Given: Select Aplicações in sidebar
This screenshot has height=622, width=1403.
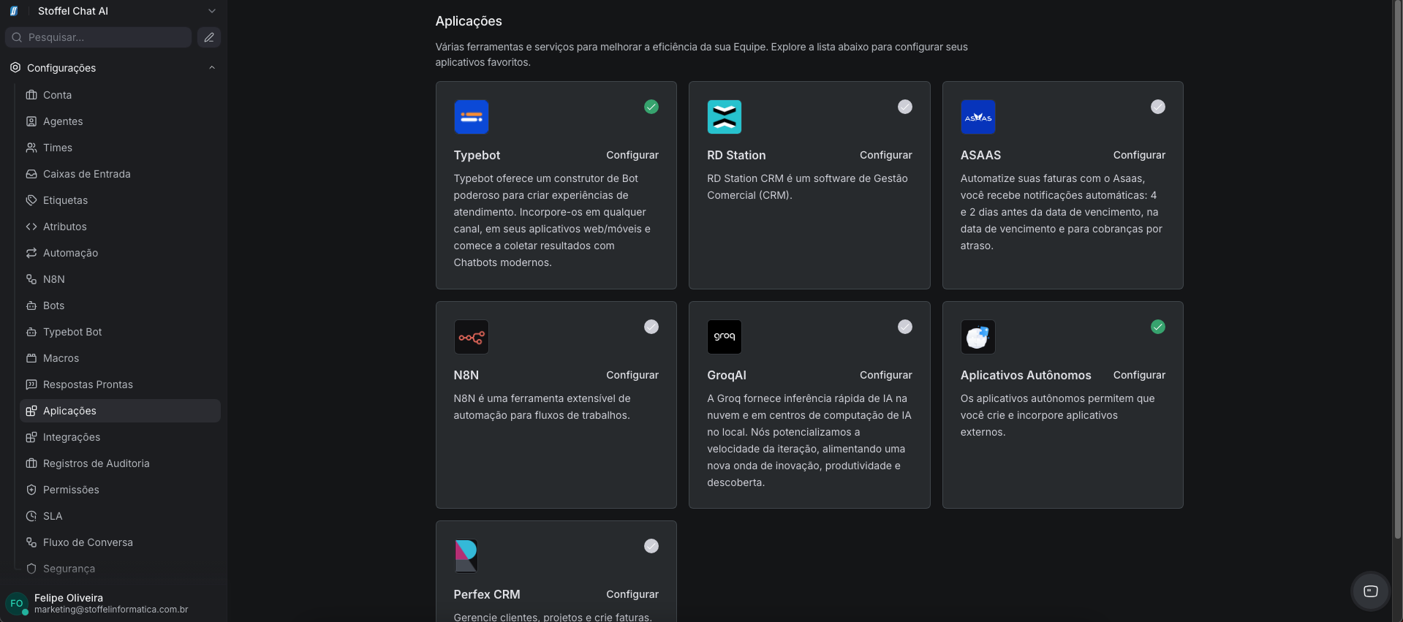Looking at the screenshot, I should click(x=120, y=411).
